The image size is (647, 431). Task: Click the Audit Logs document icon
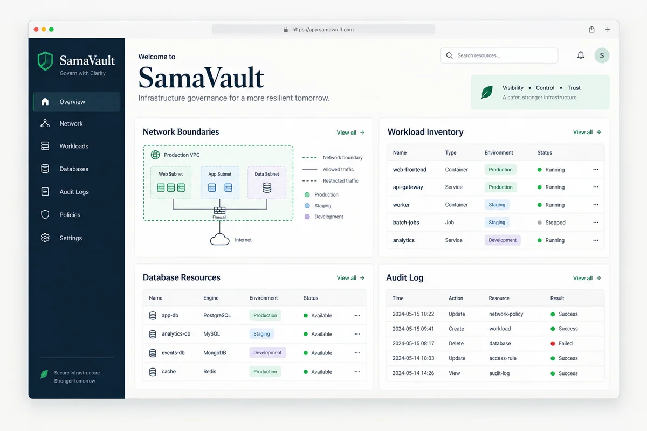click(x=45, y=192)
